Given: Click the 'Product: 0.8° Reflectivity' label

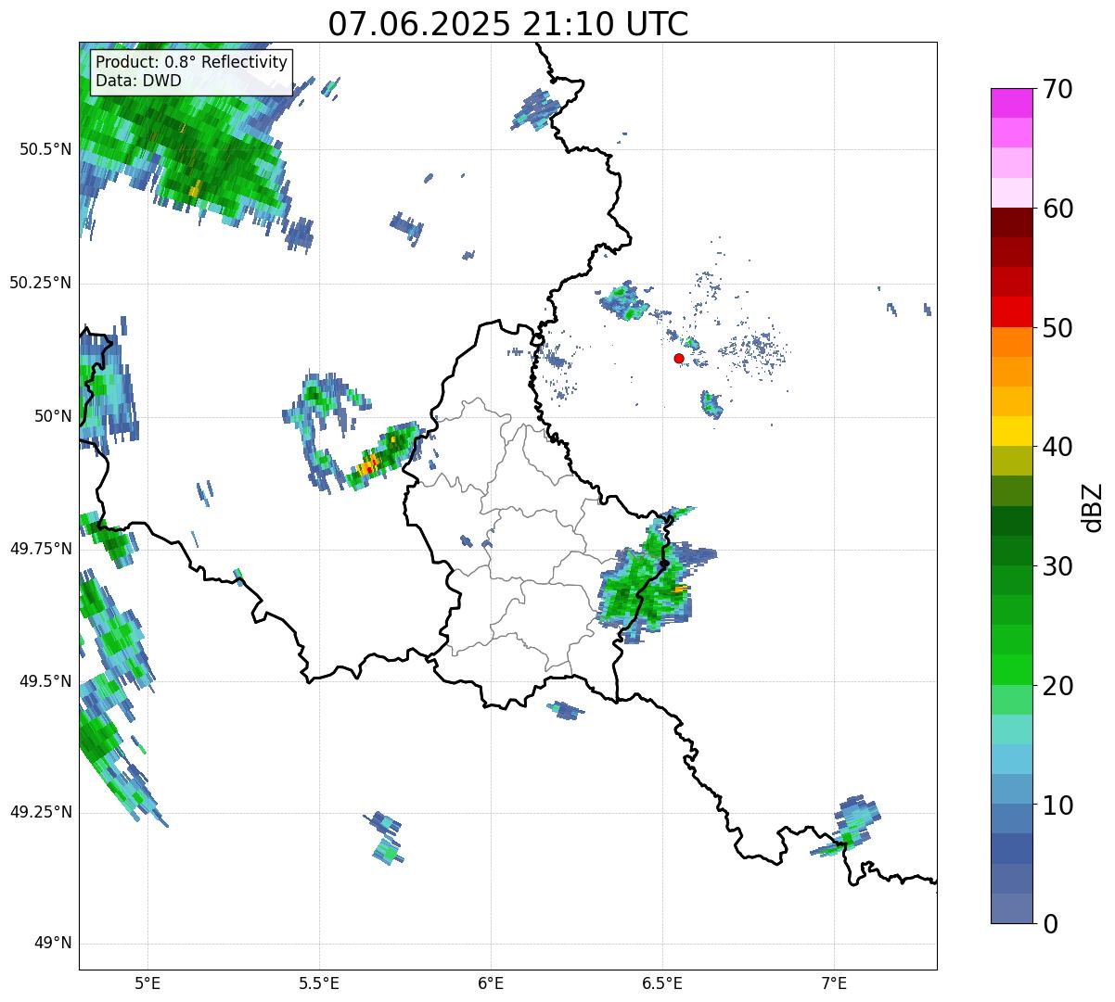Looking at the screenshot, I should 192,63.
